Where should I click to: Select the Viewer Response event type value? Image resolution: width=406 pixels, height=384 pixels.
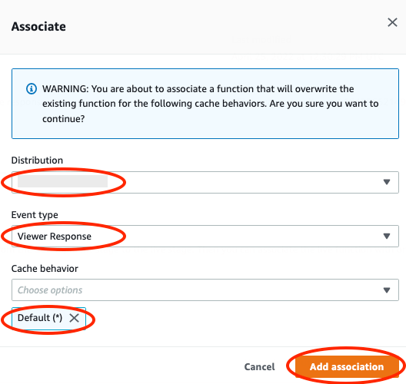[55, 236]
